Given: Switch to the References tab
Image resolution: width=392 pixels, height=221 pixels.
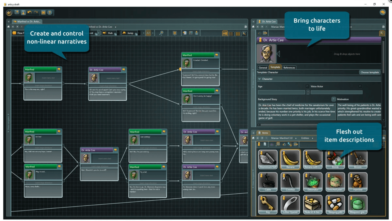Looking at the screenshot, I should pos(289,67).
